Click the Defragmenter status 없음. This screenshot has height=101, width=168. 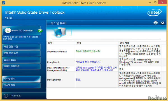click(x=78, y=80)
